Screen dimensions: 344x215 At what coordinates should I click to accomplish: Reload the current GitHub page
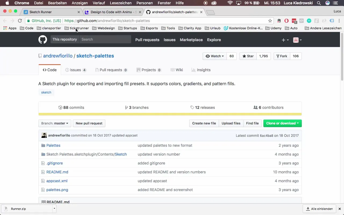click(20, 21)
